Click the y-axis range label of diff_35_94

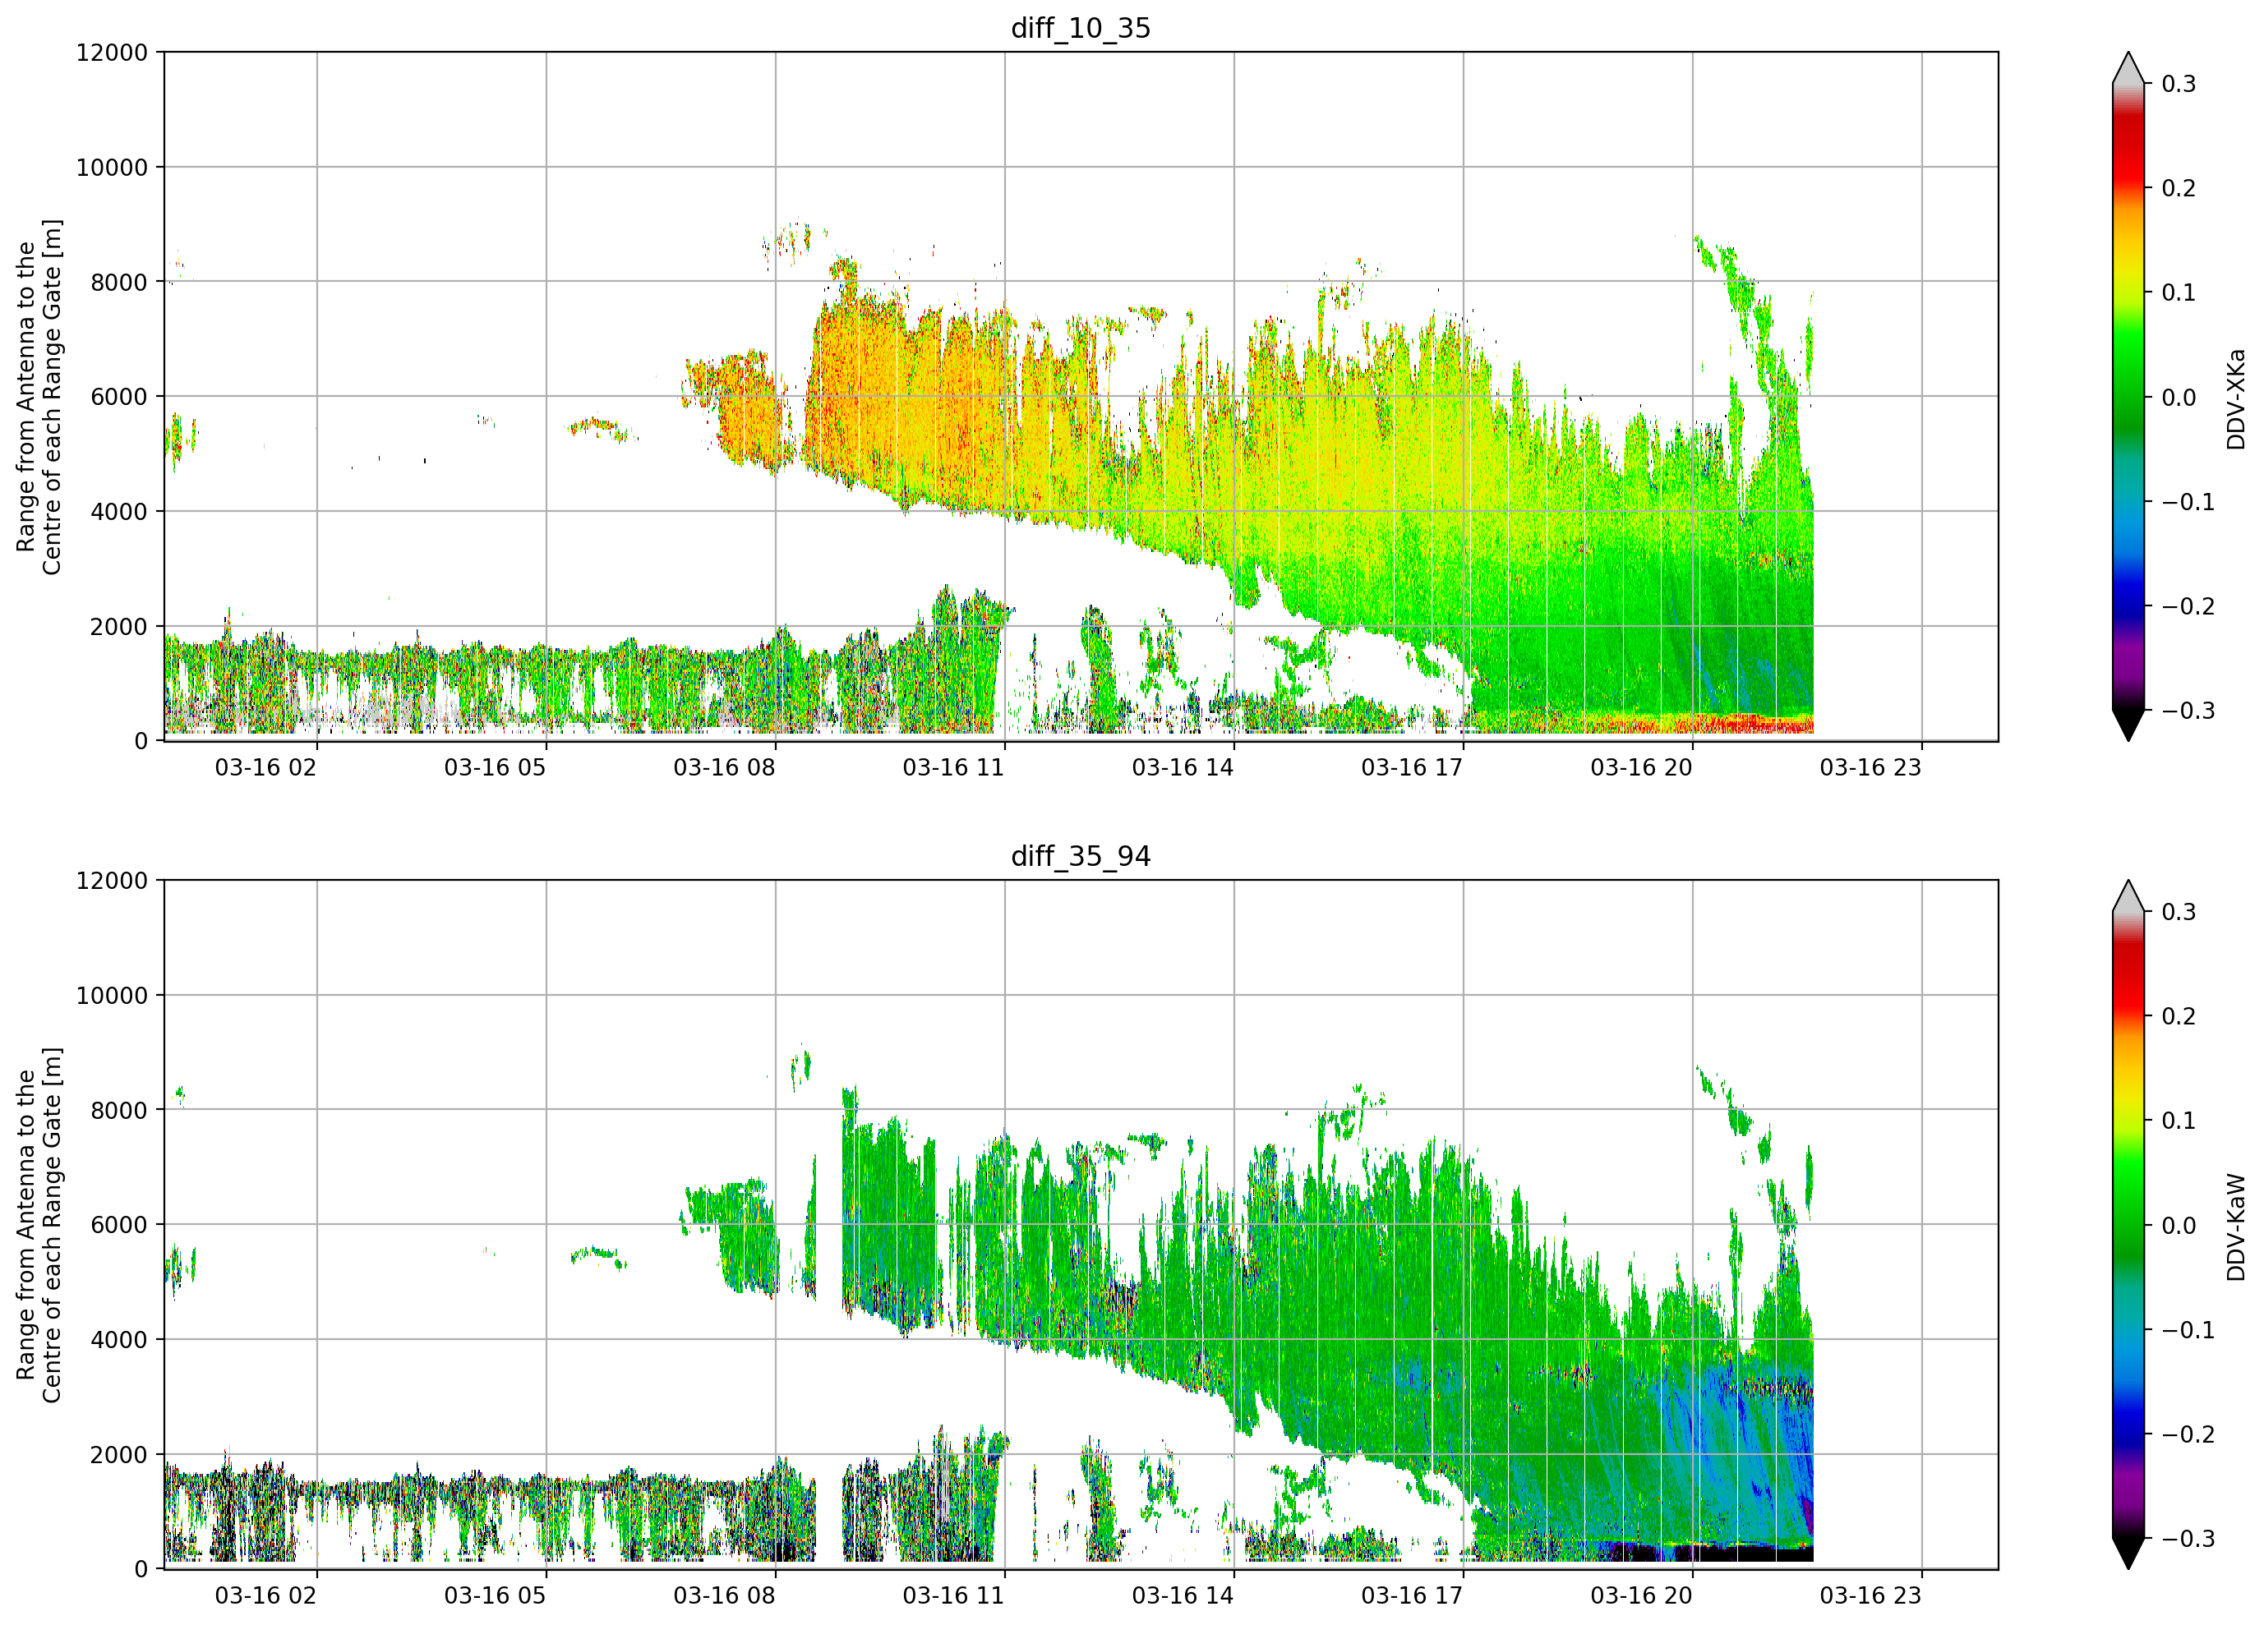[39, 1225]
